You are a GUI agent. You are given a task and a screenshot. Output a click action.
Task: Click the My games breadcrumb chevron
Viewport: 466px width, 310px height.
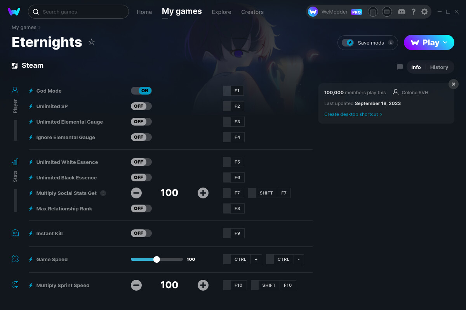tap(39, 28)
